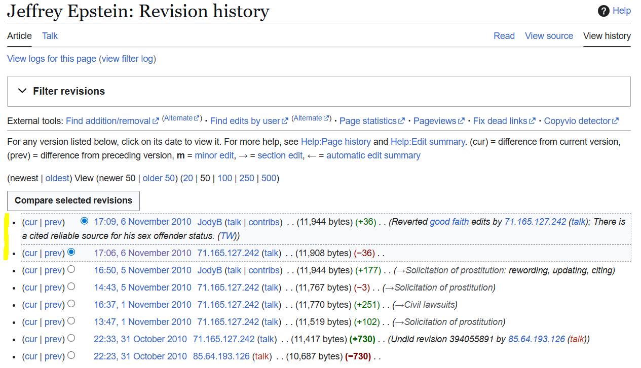Open the Alternate link after Find addition/removal

click(x=181, y=118)
